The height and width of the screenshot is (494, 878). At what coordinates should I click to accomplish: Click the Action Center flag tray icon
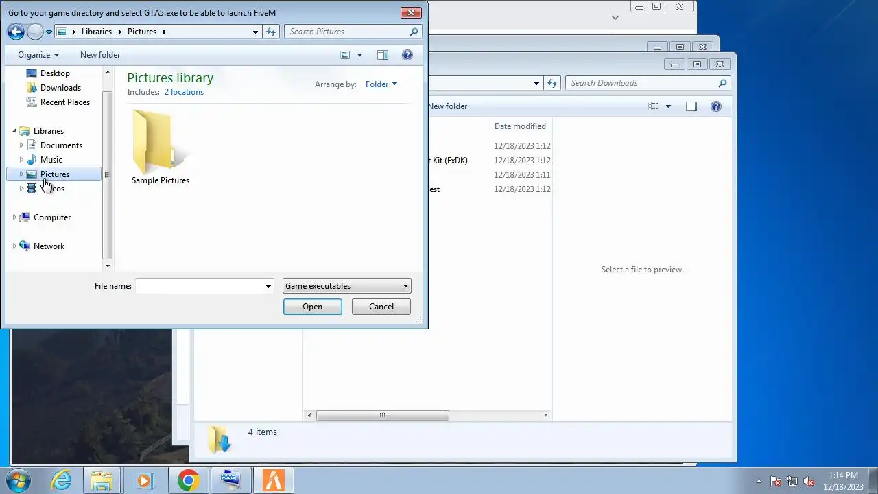776,481
